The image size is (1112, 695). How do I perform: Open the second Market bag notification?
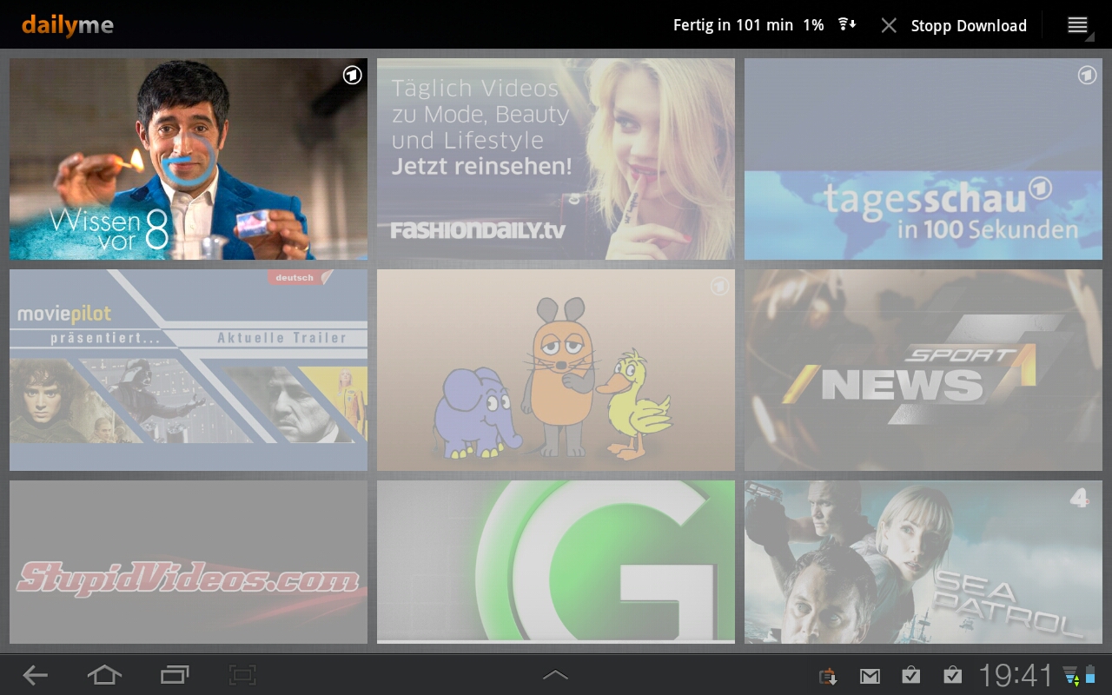click(x=953, y=675)
